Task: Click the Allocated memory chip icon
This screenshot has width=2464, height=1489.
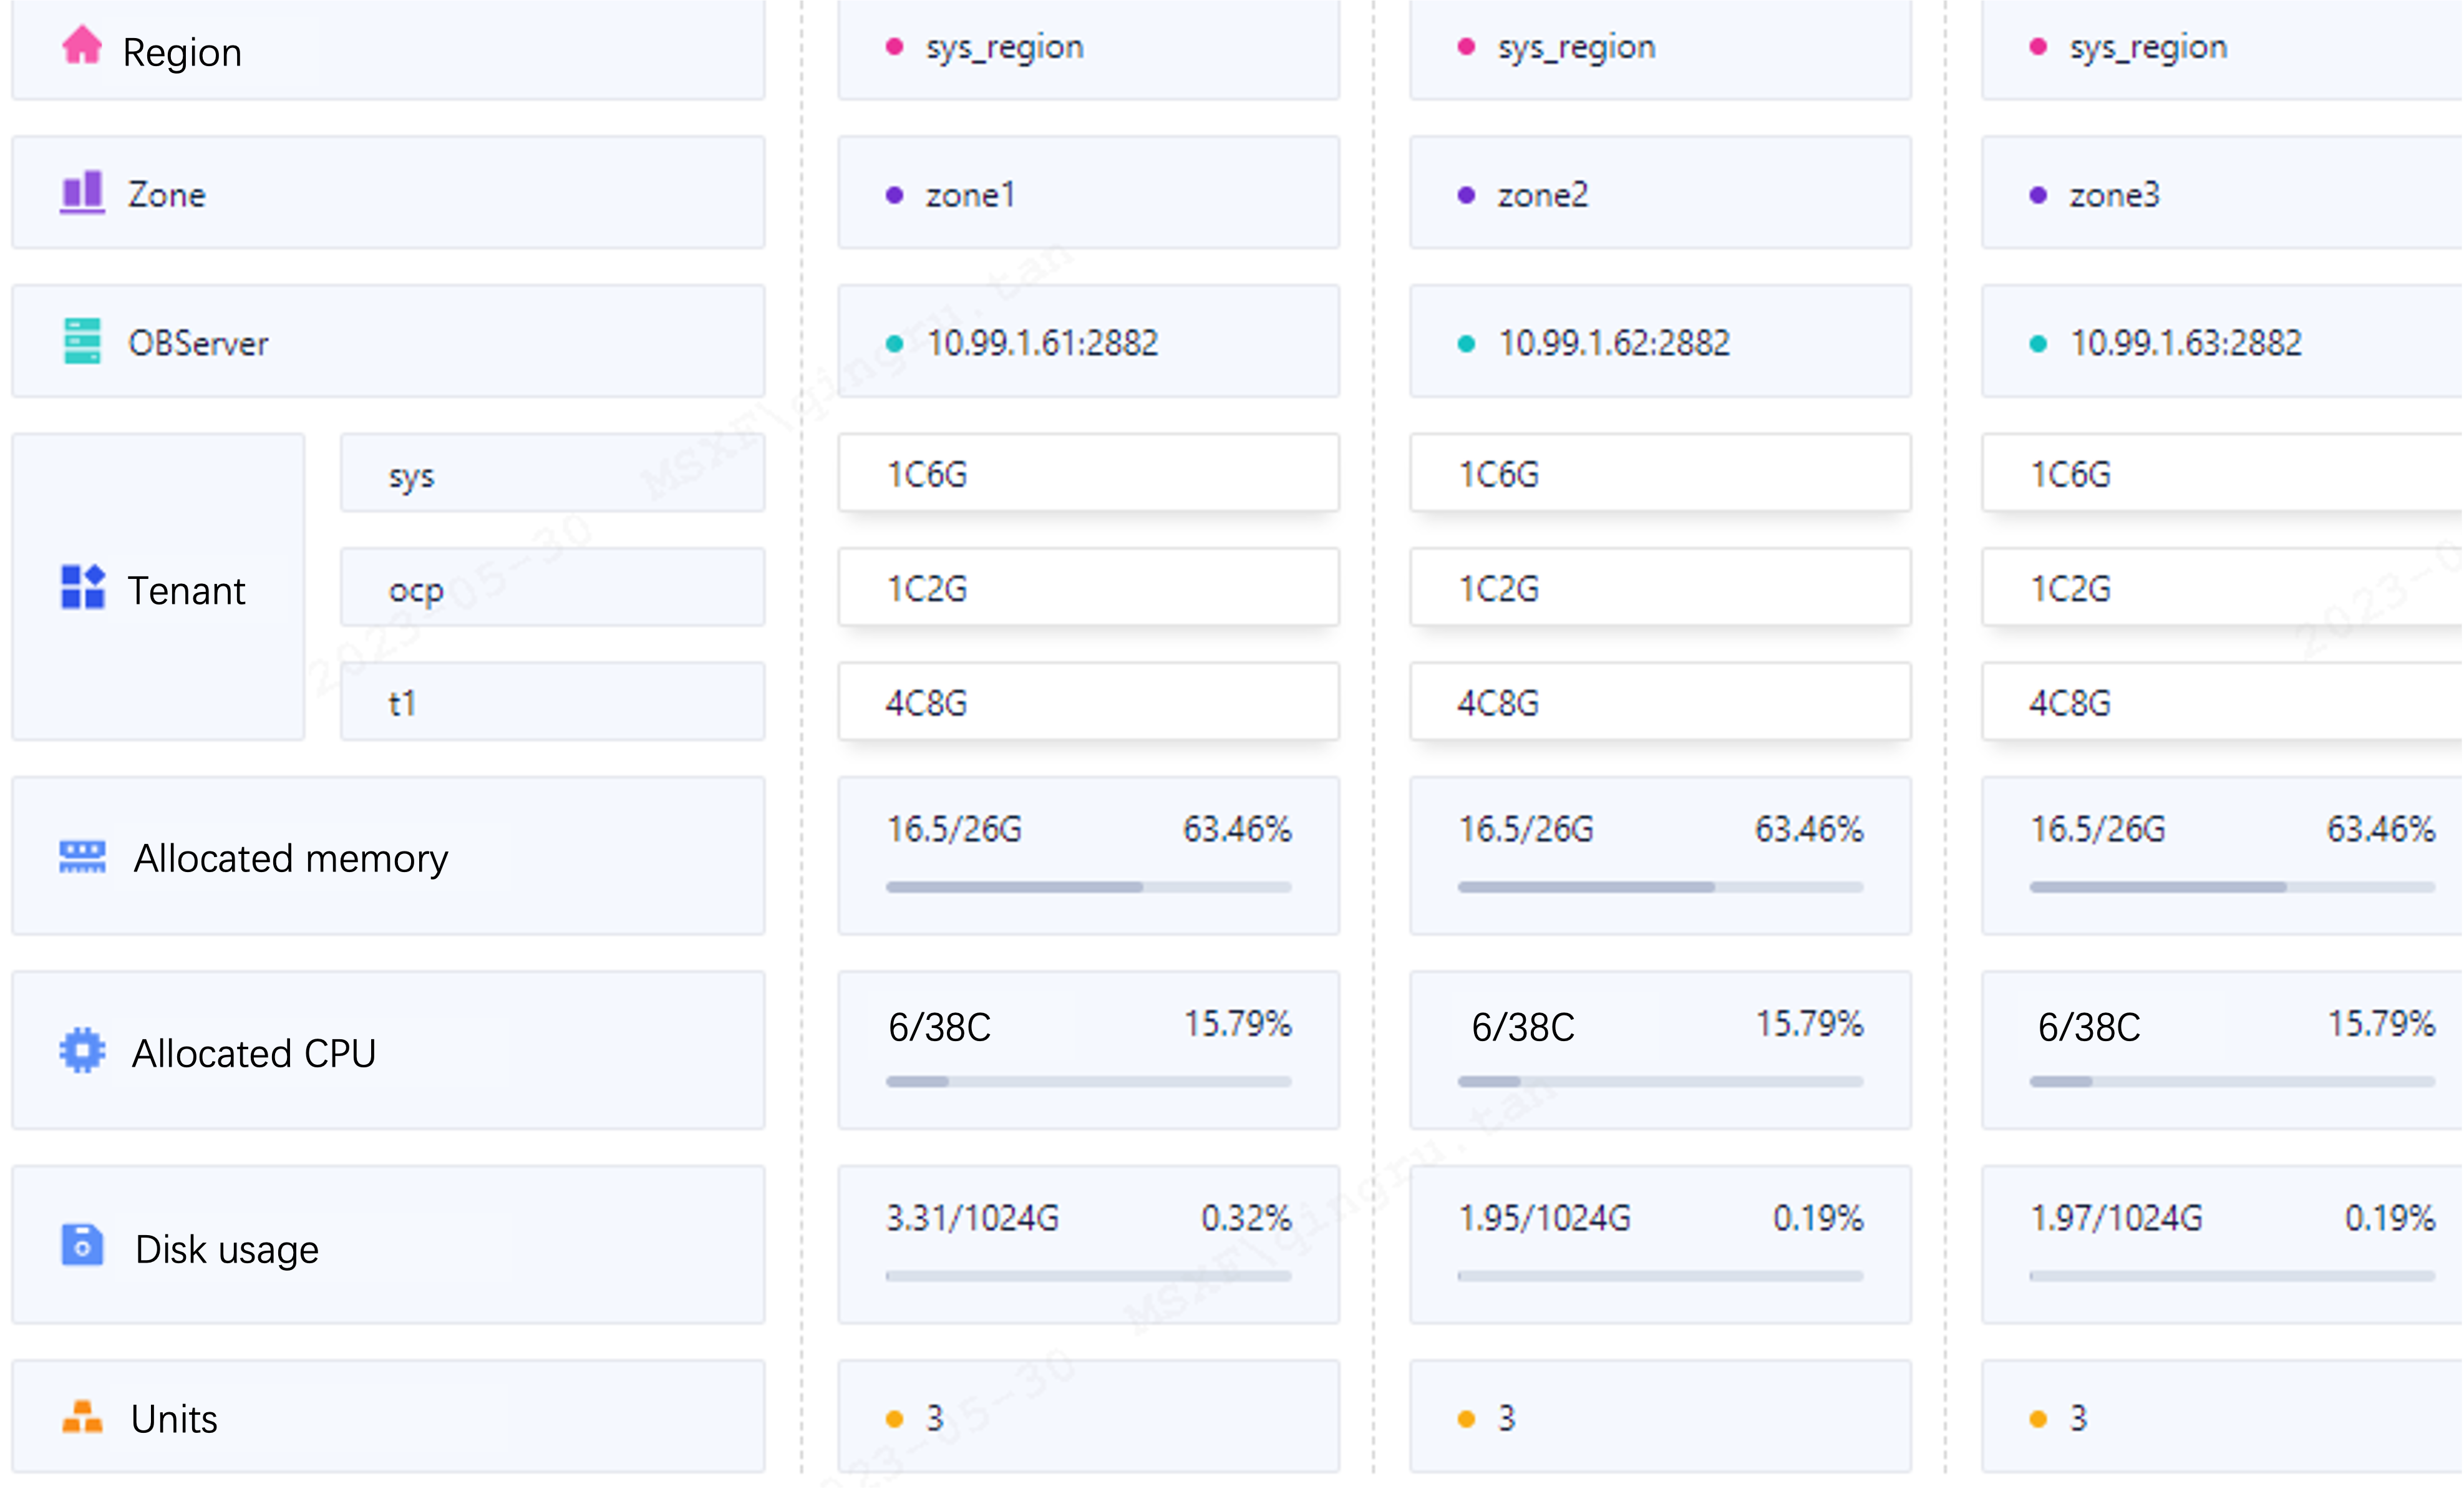Action: click(82, 856)
